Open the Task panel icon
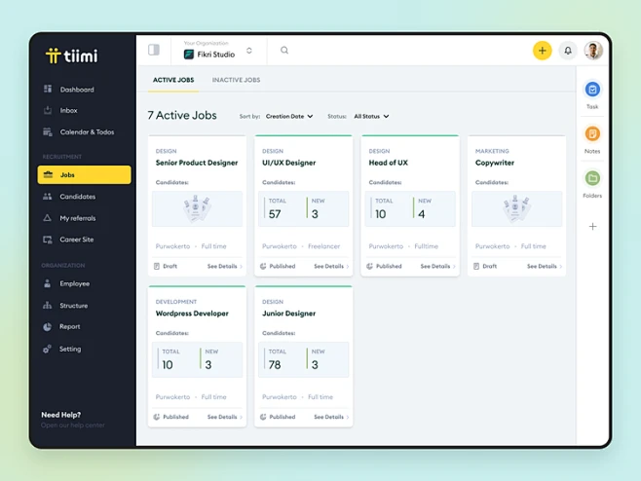Image resolution: width=641 pixels, height=481 pixels. pos(592,90)
